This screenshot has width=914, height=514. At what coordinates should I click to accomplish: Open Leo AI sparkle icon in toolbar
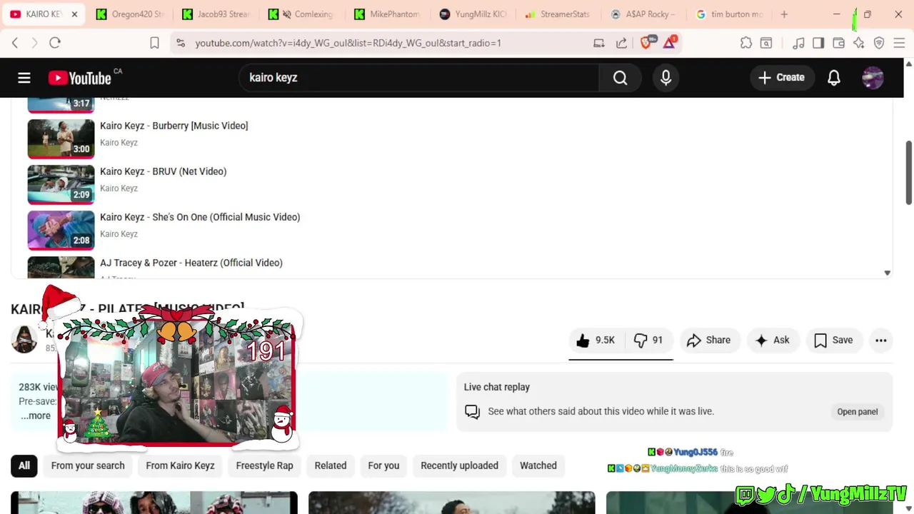click(x=858, y=43)
